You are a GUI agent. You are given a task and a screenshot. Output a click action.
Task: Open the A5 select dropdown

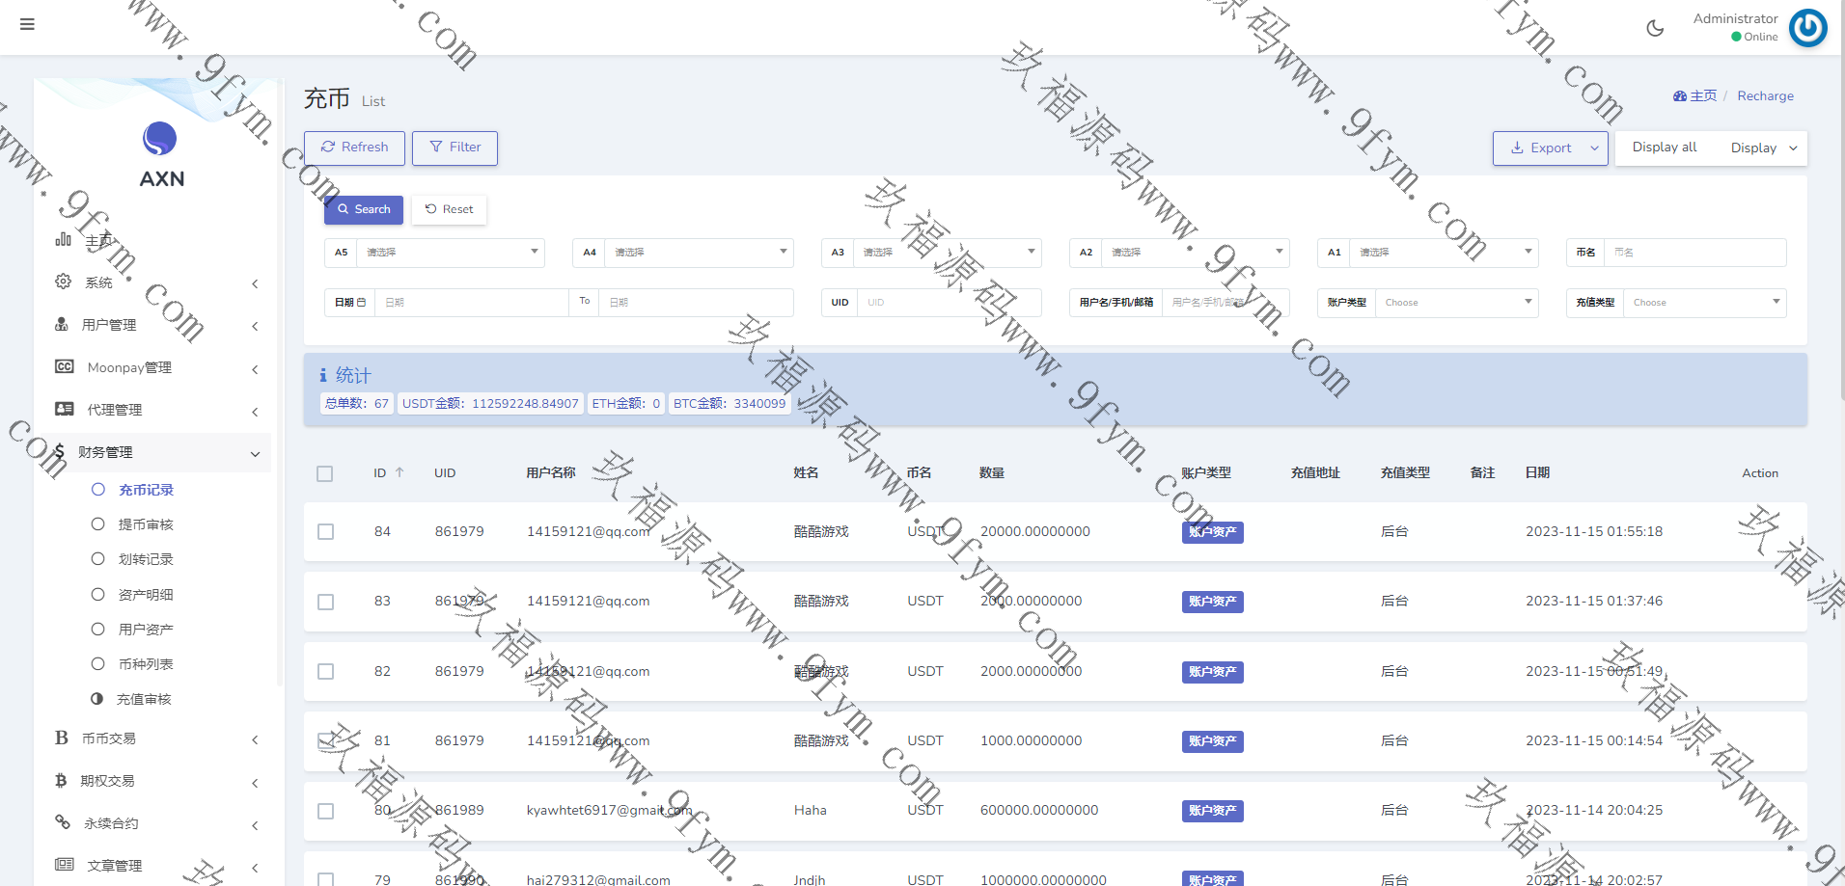tap(450, 253)
